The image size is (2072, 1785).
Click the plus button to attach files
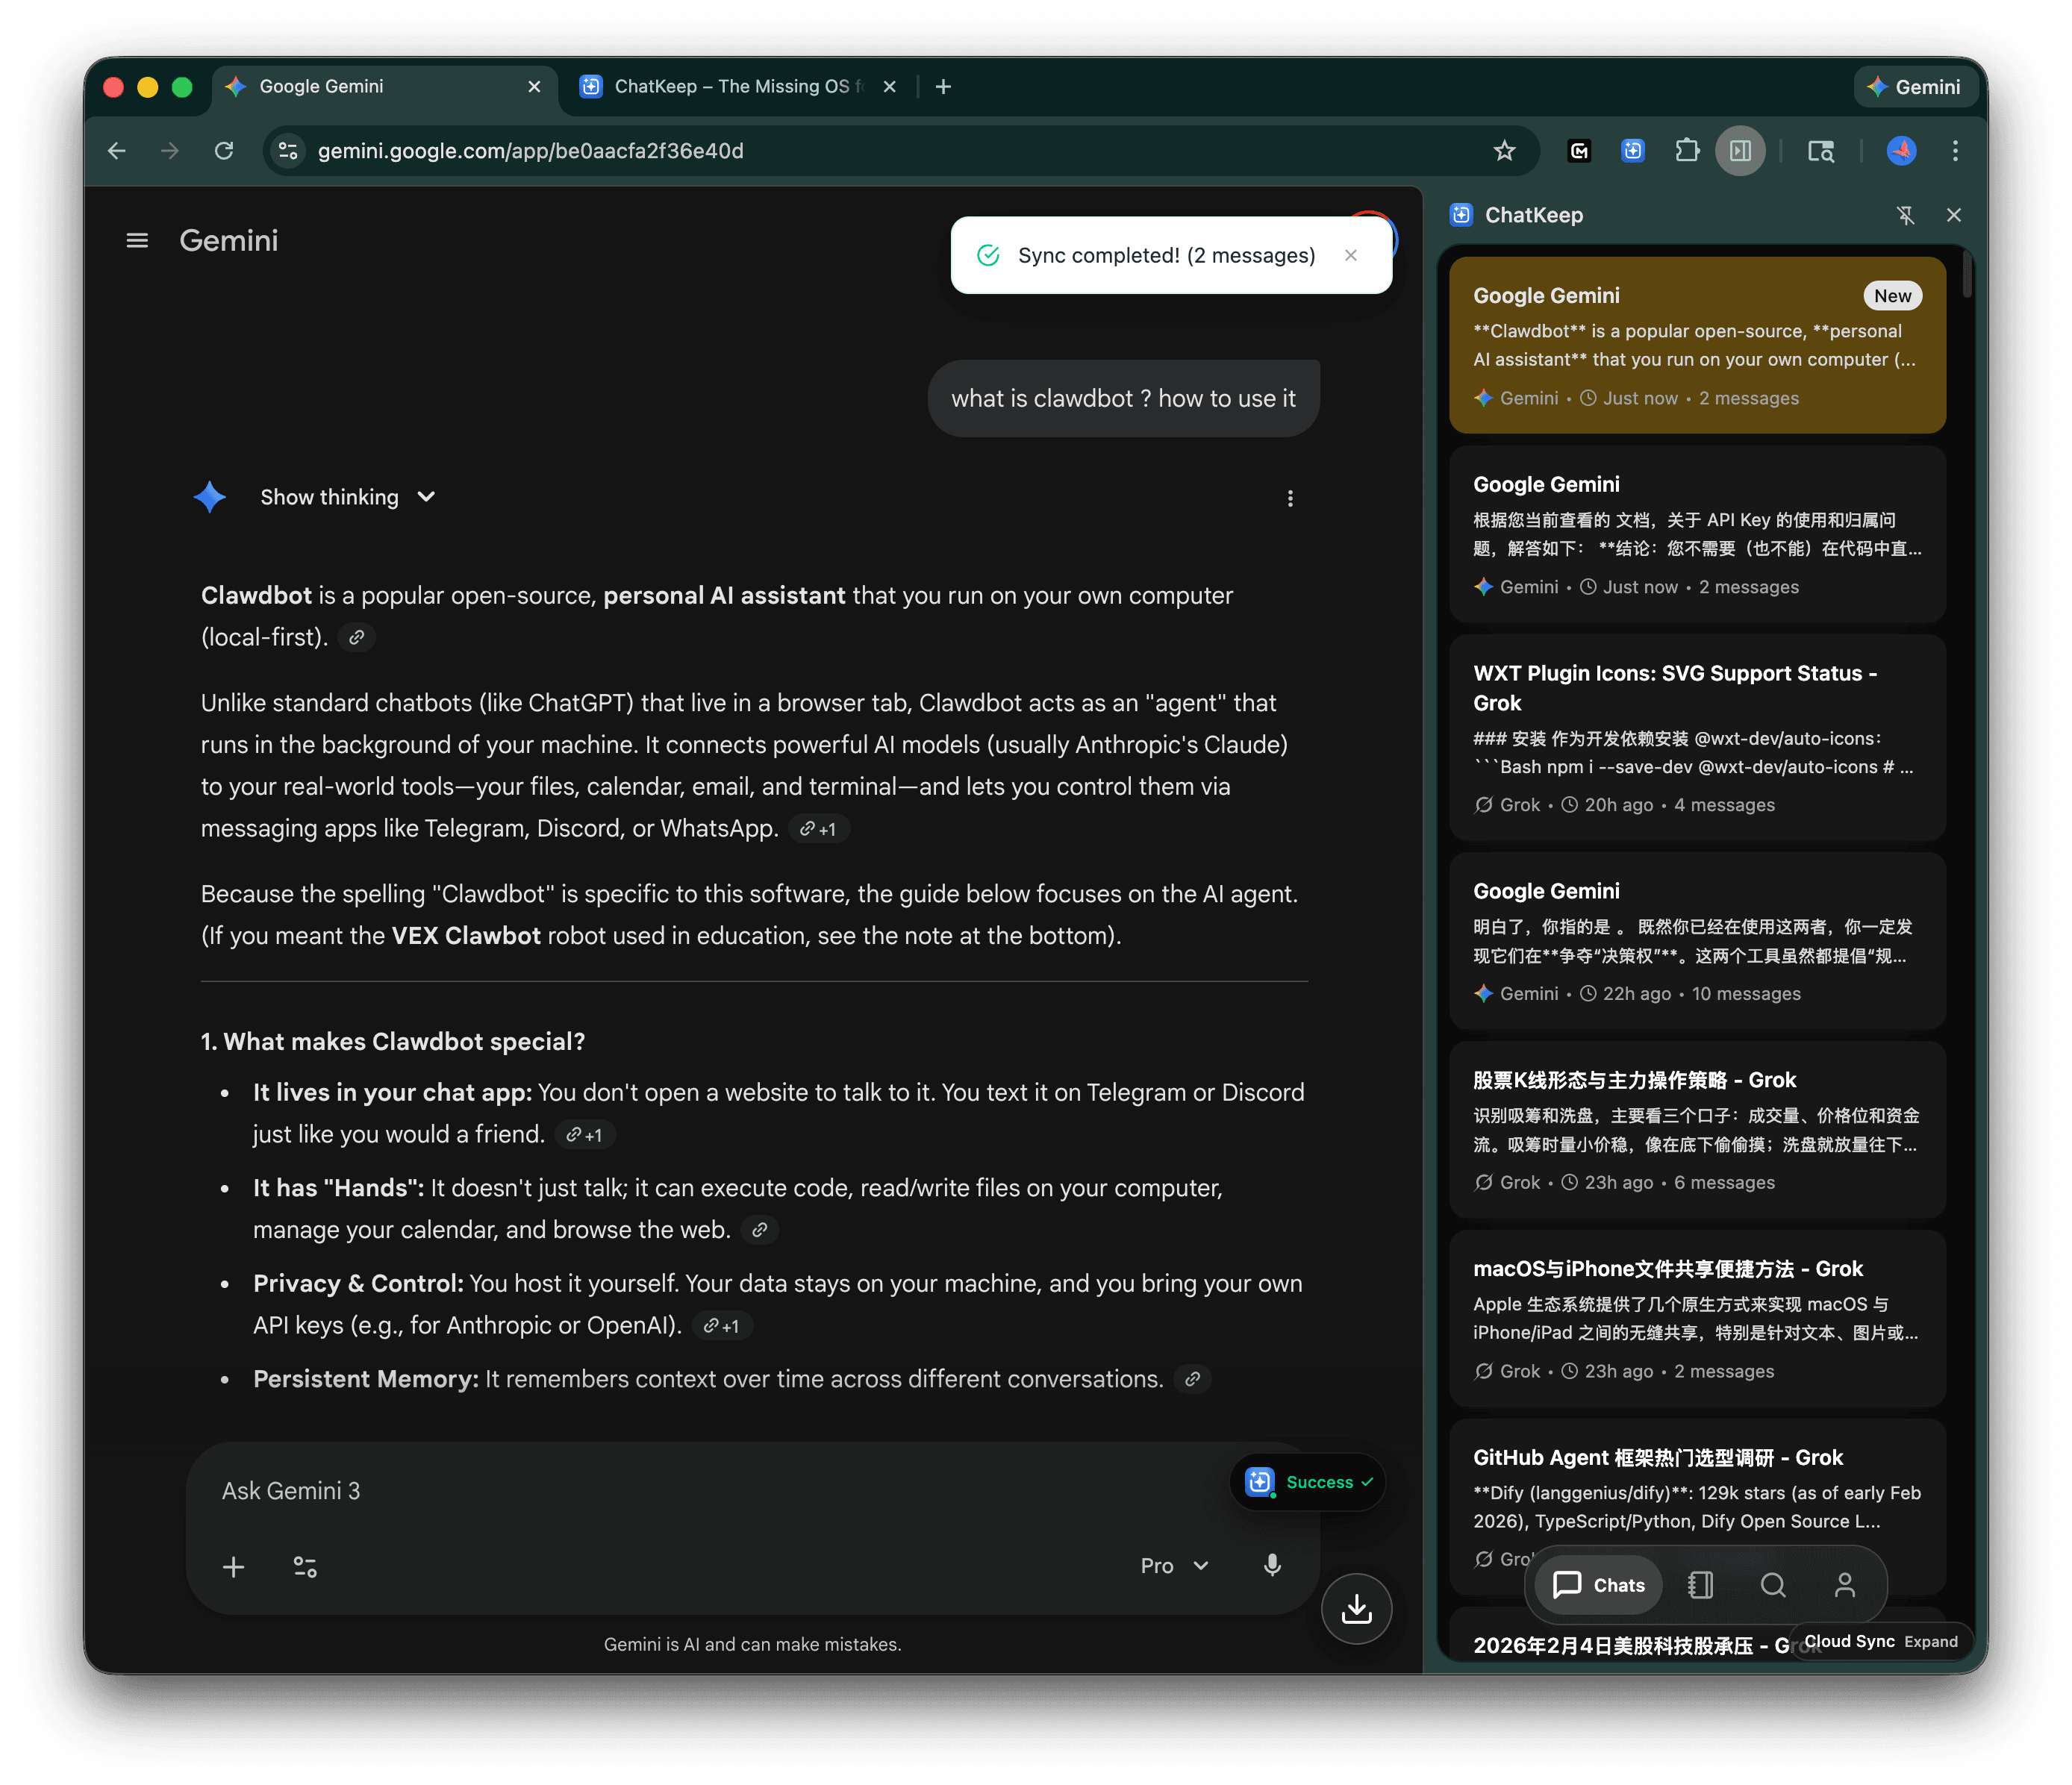click(234, 1566)
